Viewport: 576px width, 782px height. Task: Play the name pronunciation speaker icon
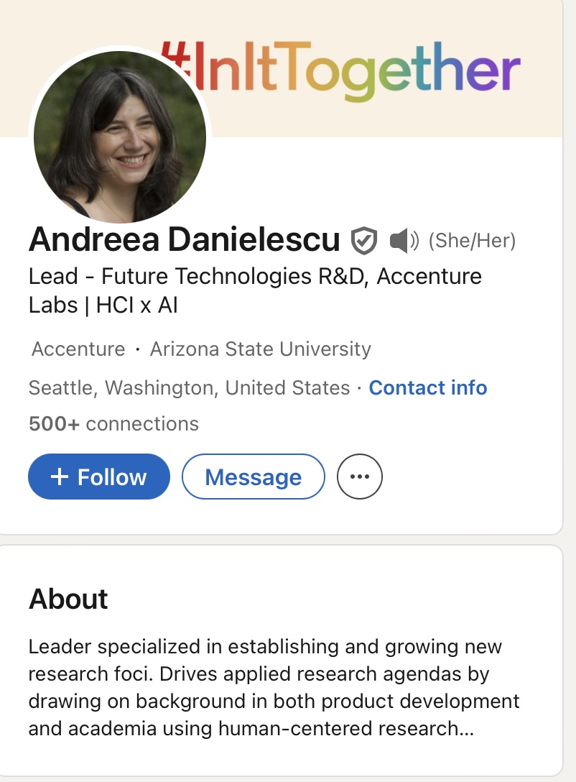pyautogui.click(x=404, y=240)
